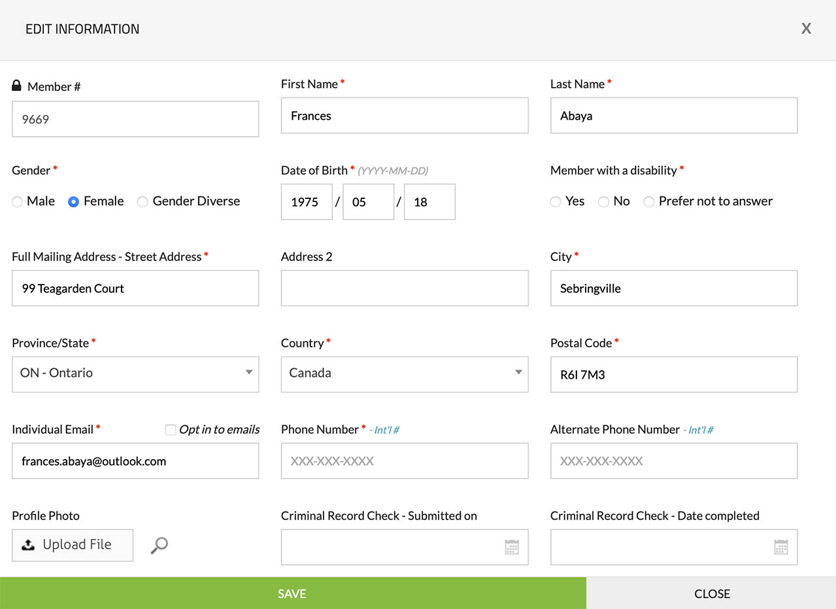The image size is (836, 609).
Task: Click the Int'l # link beside Phone Number
Action: click(386, 430)
